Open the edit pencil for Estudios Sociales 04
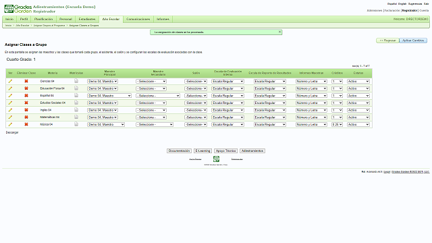 click(10, 103)
